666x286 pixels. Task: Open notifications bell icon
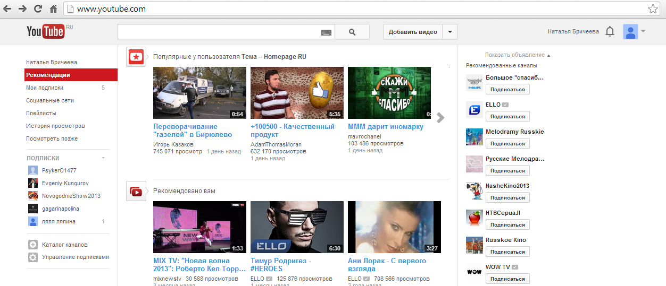pos(610,32)
